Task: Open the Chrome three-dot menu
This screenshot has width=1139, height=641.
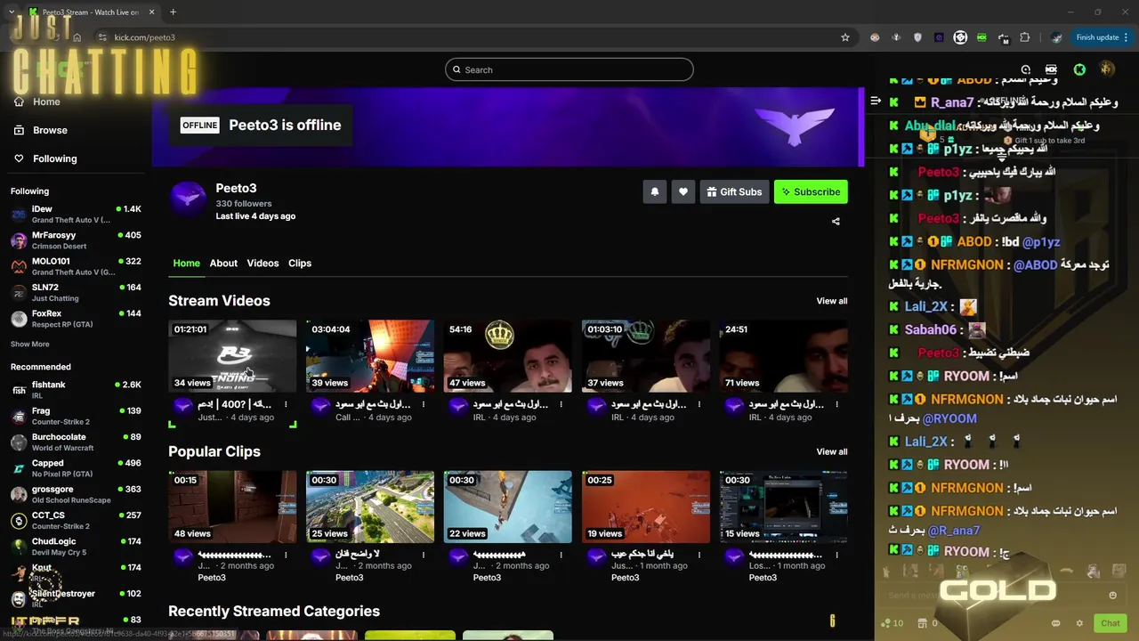Action: click(x=1127, y=37)
